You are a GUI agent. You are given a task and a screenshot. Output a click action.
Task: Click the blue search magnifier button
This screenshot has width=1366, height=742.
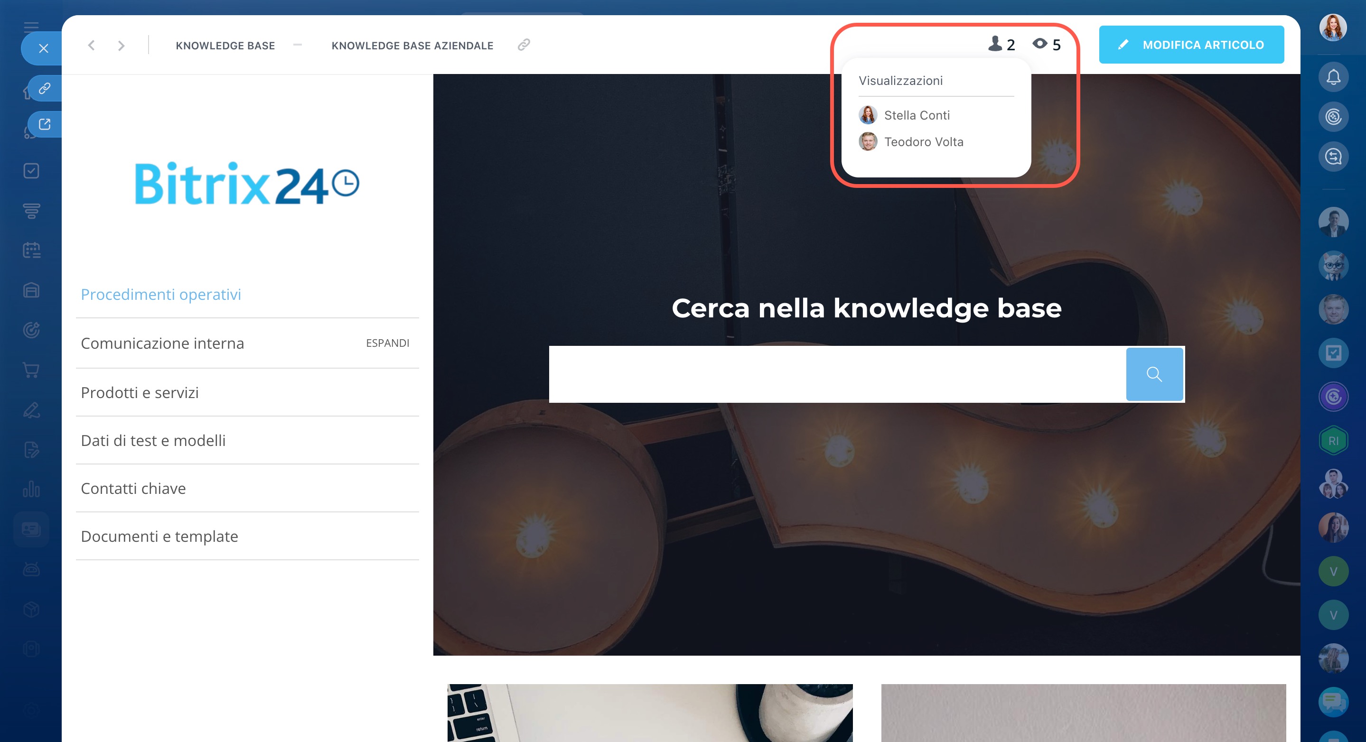(1154, 374)
